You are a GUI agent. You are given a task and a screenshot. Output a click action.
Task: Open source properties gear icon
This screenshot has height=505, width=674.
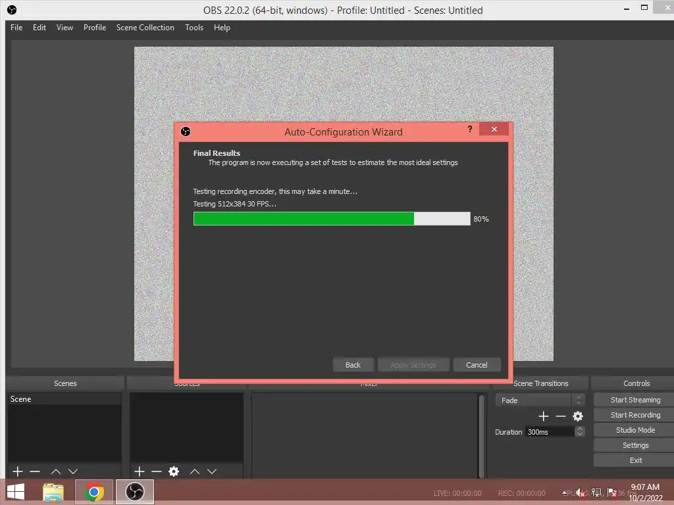click(174, 471)
